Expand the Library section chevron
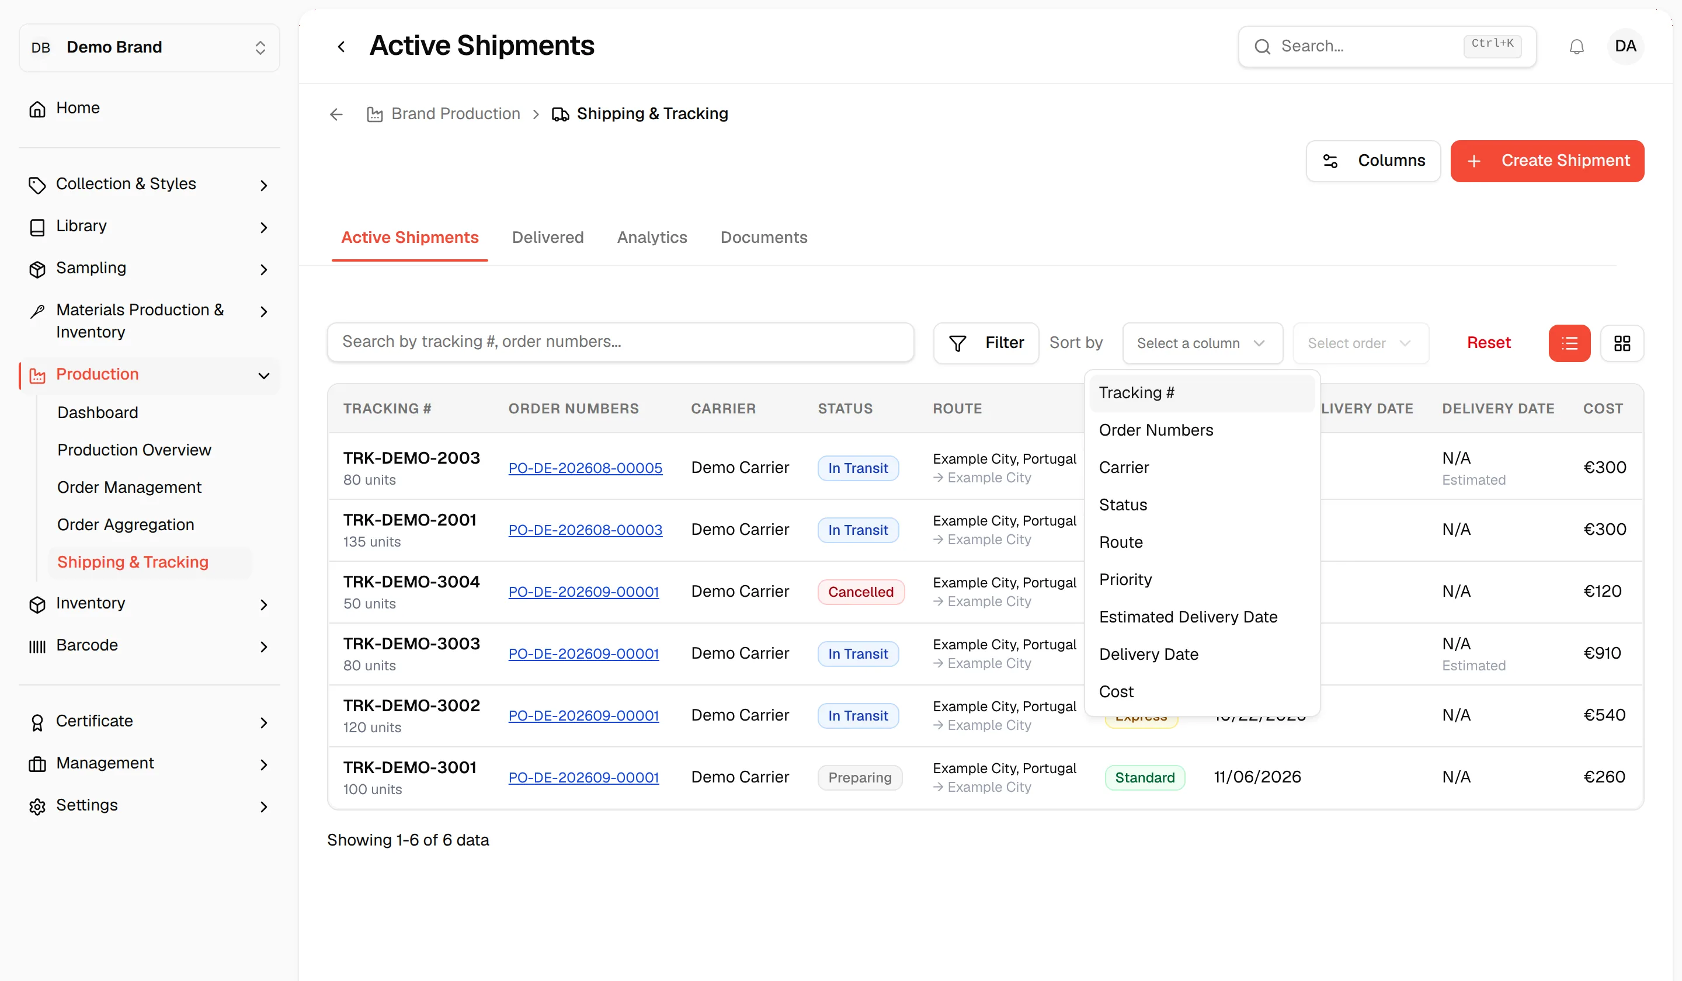1682x981 pixels. click(263, 227)
